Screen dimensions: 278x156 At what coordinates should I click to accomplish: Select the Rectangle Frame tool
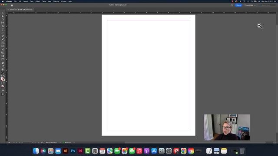pyautogui.click(x=3, y=42)
